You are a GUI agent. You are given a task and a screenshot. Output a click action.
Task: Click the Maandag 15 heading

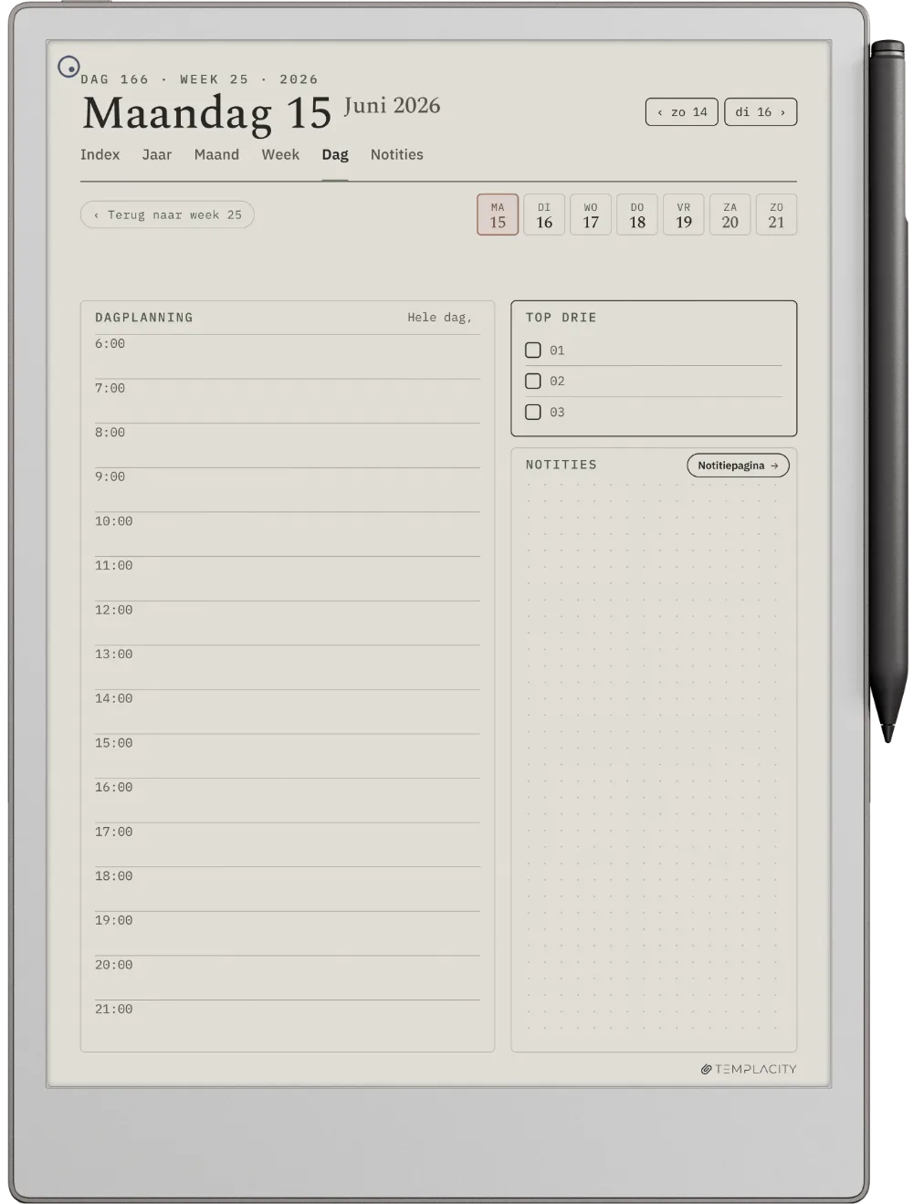[207, 114]
